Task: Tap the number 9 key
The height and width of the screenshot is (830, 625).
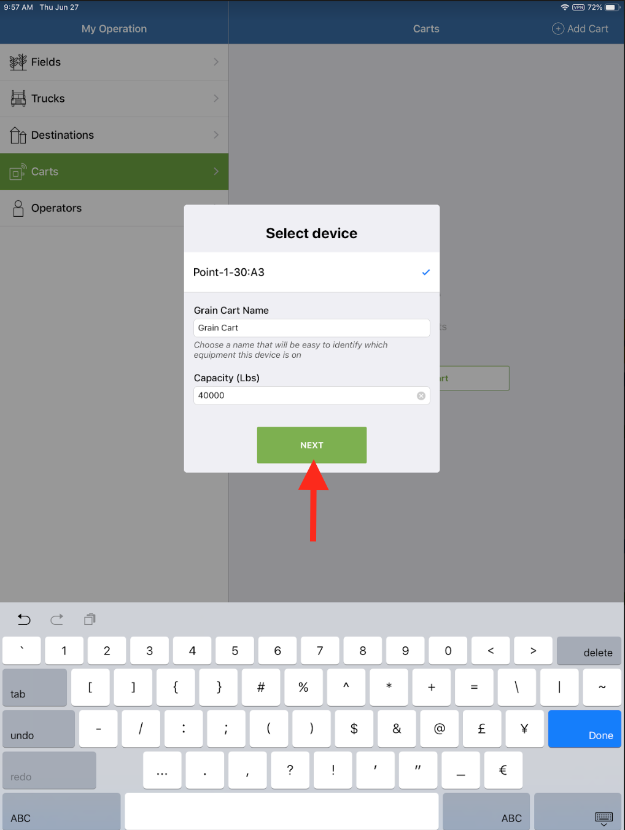Action: [405, 651]
